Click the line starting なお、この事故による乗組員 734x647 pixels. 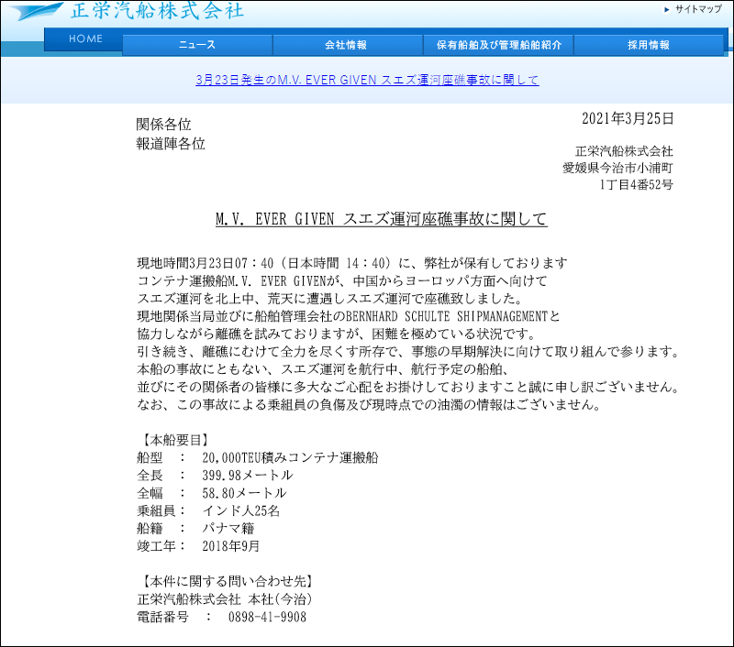[369, 405]
